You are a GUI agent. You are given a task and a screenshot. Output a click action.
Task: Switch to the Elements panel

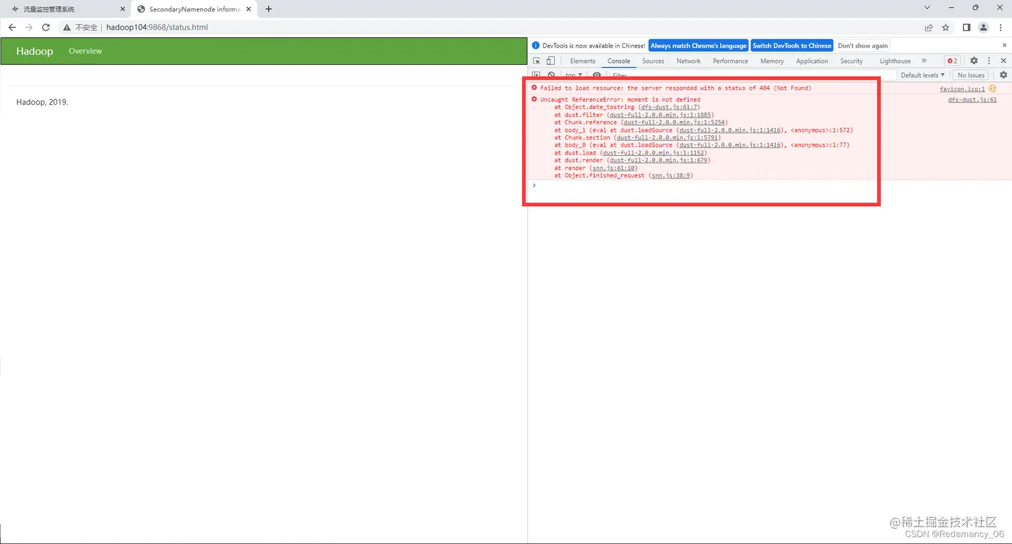coord(582,61)
